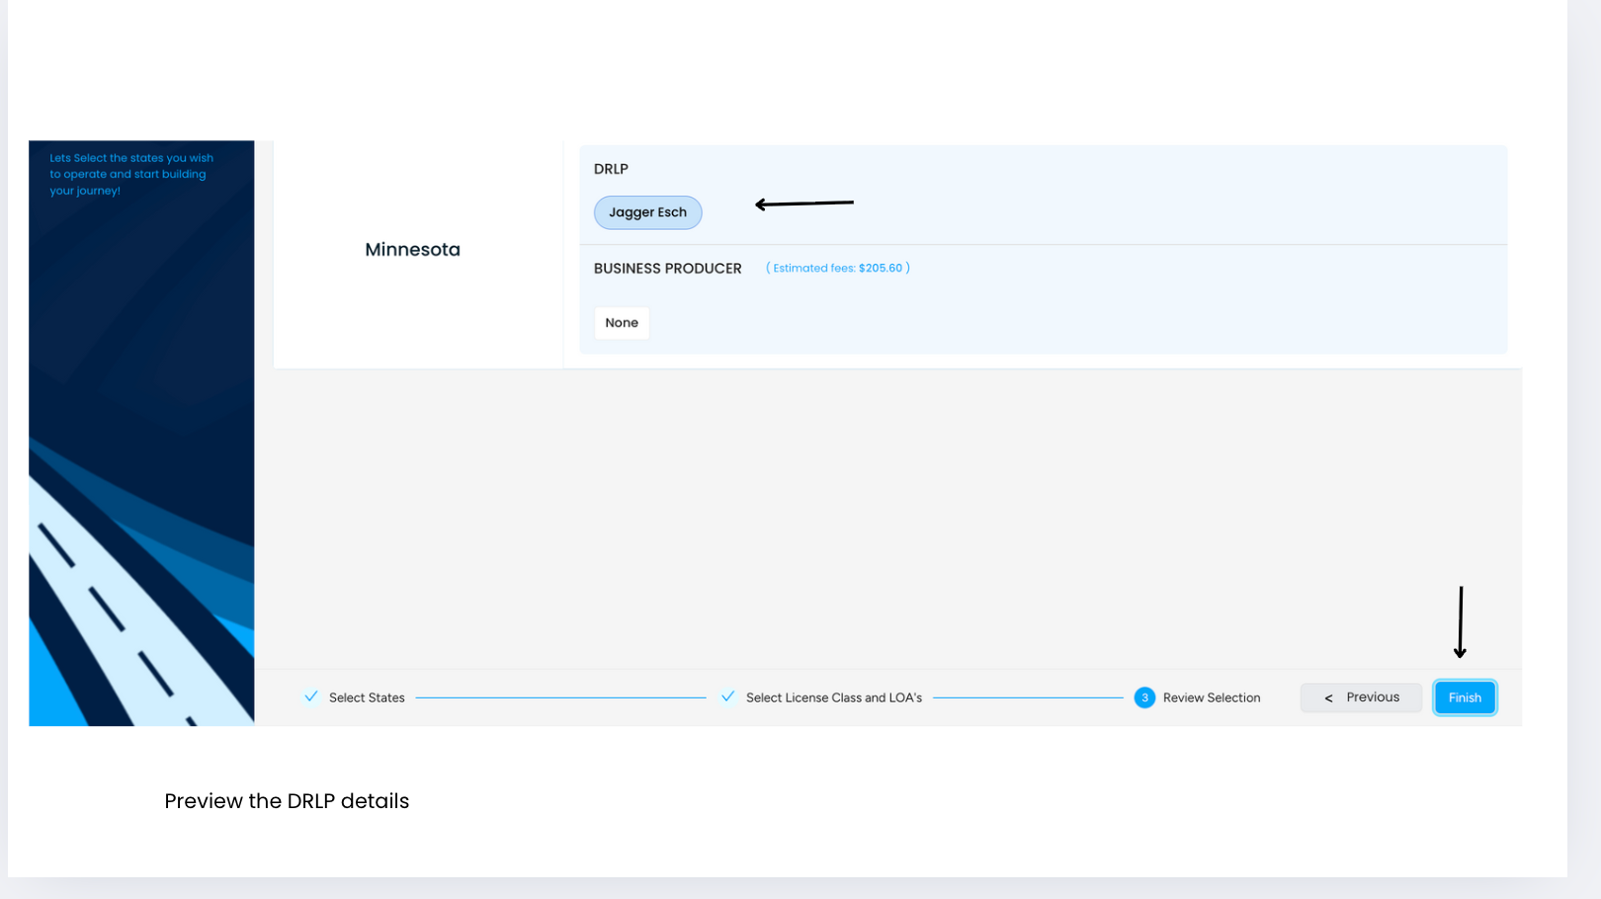Click the checkmark beside Select License Class

pos(728,696)
